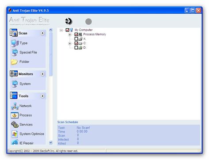Click the sidebar scroll down arrow
This screenshot has width=209, height=160.
click(51, 142)
